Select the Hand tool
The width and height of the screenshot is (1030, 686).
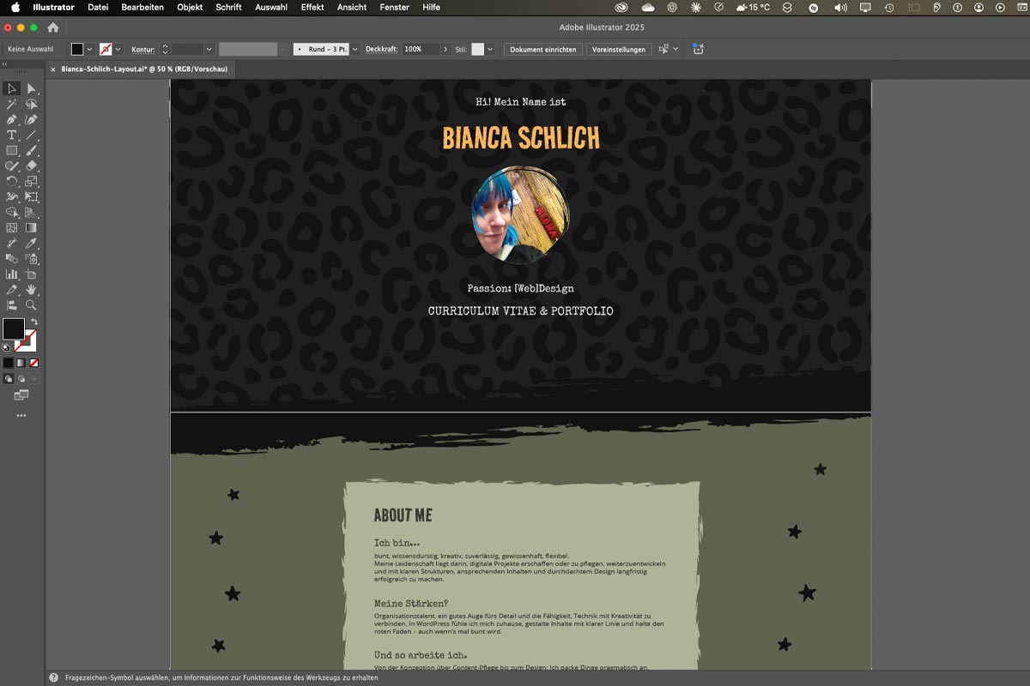32,290
